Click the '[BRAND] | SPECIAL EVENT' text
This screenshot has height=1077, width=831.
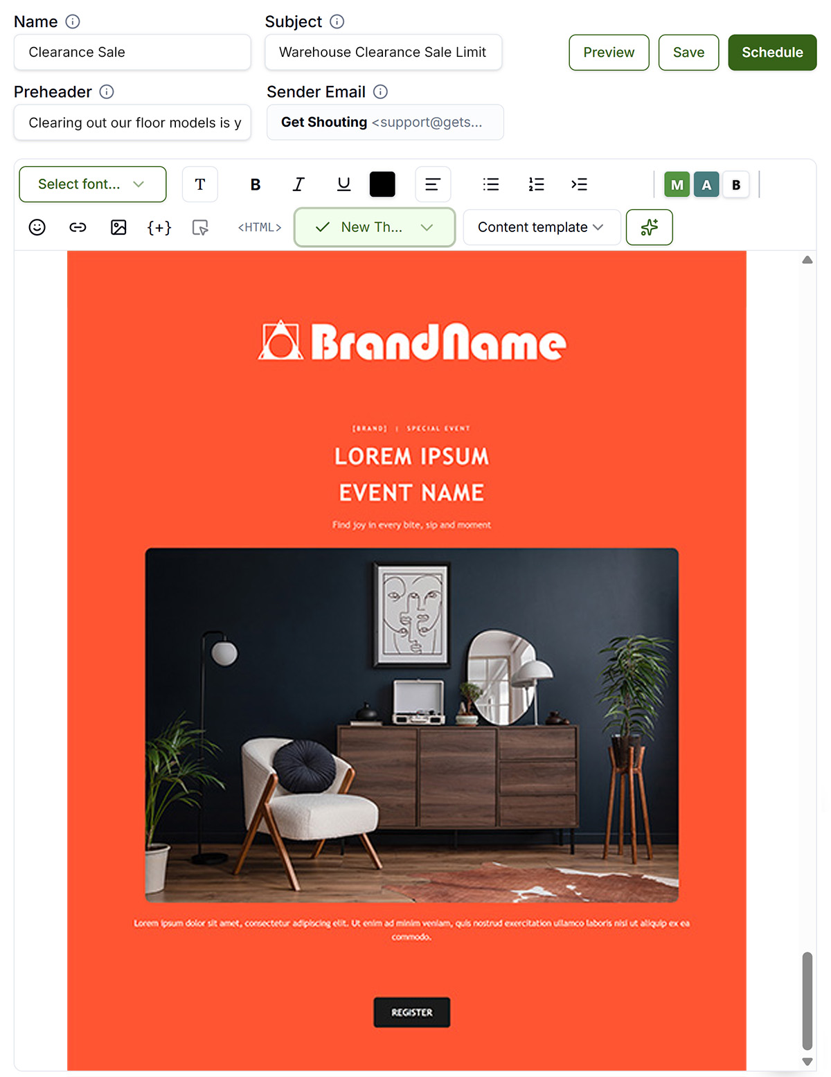click(x=412, y=429)
